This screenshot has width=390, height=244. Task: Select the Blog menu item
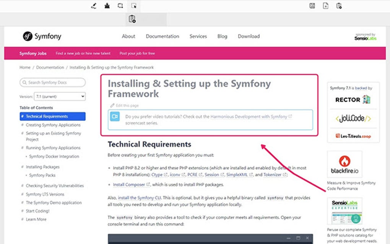(222, 36)
